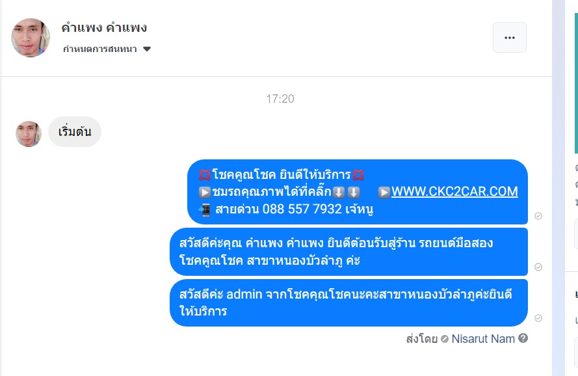Click the help question mark beside Nisarut Nam
This screenshot has height=376, width=578.
(x=523, y=338)
